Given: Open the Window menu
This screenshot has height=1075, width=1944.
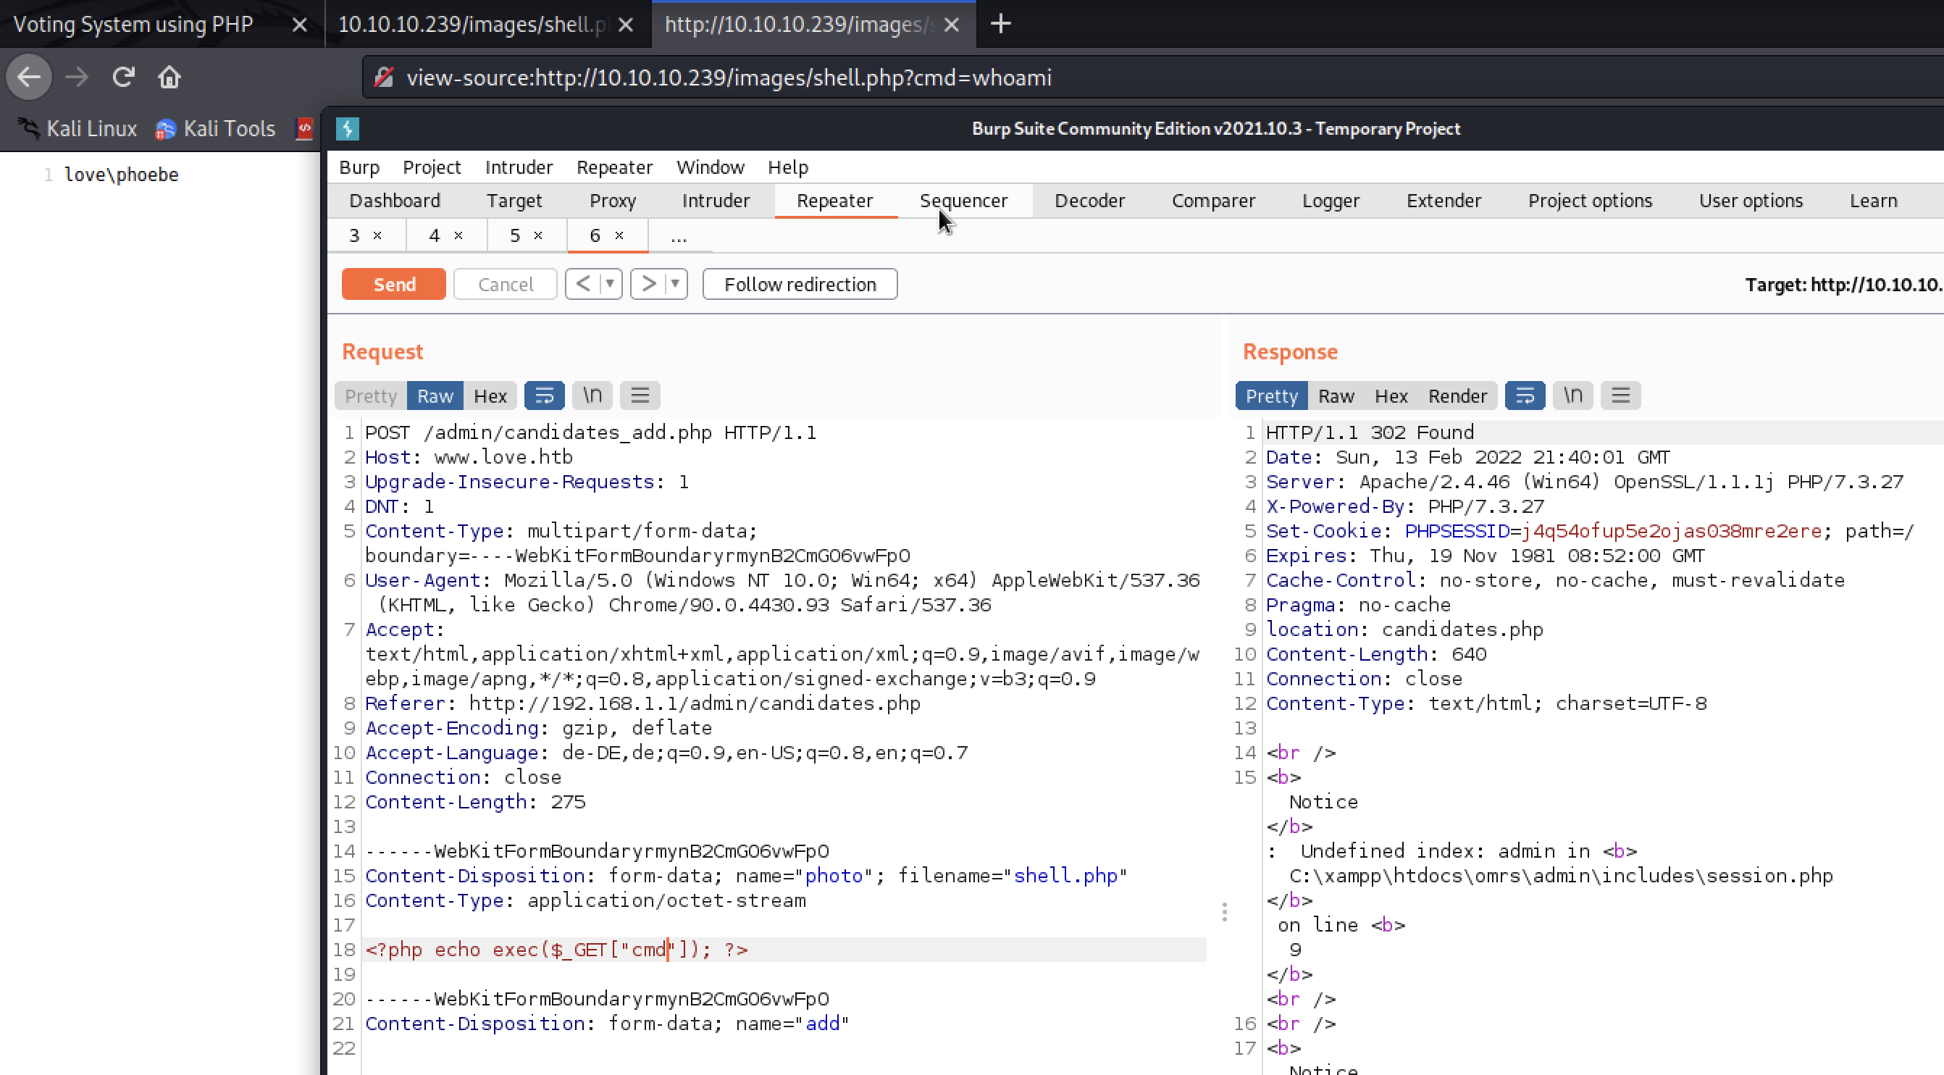Looking at the screenshot, I should point(710,167).
